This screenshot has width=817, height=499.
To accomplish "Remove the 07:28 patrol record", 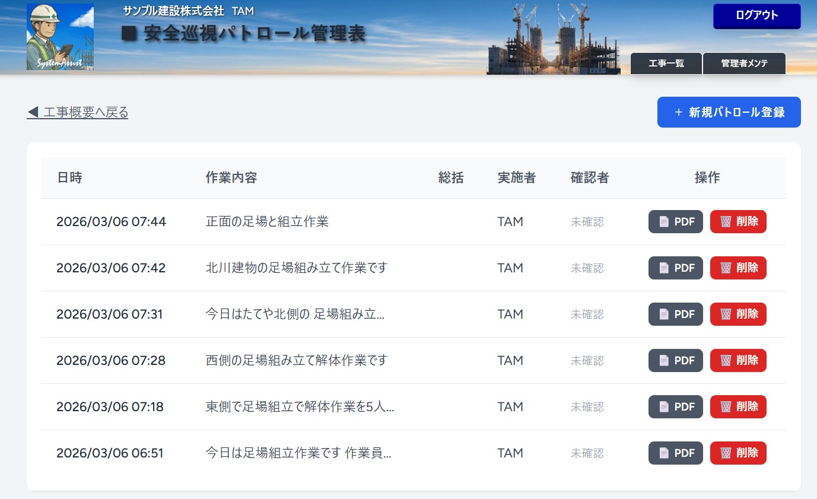I will coord(737,360).
